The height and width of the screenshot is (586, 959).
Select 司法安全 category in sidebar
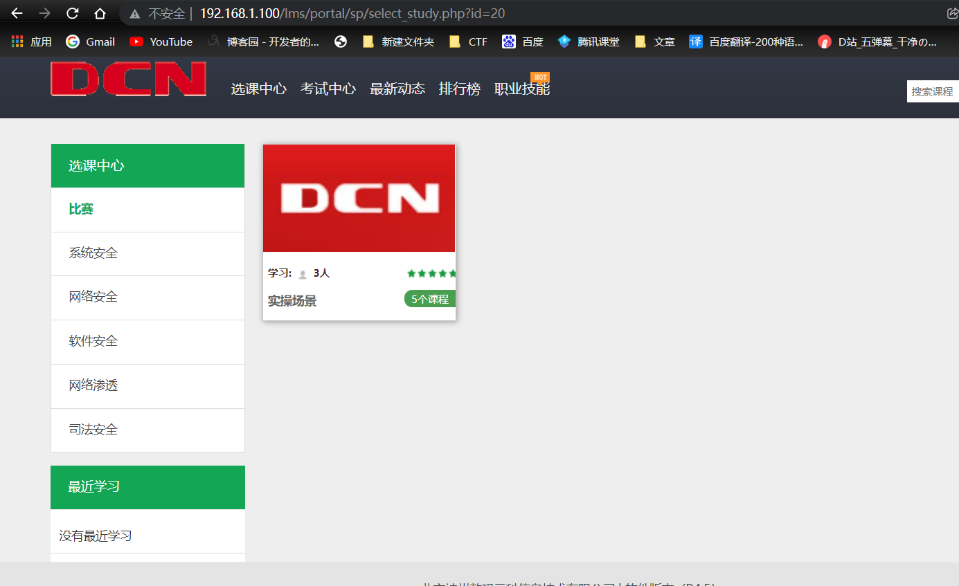pyautogui.click(x=147, y=430)
